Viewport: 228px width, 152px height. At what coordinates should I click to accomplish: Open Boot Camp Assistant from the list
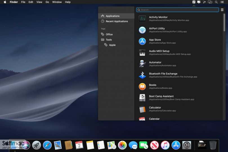click(x=179, y=98)
